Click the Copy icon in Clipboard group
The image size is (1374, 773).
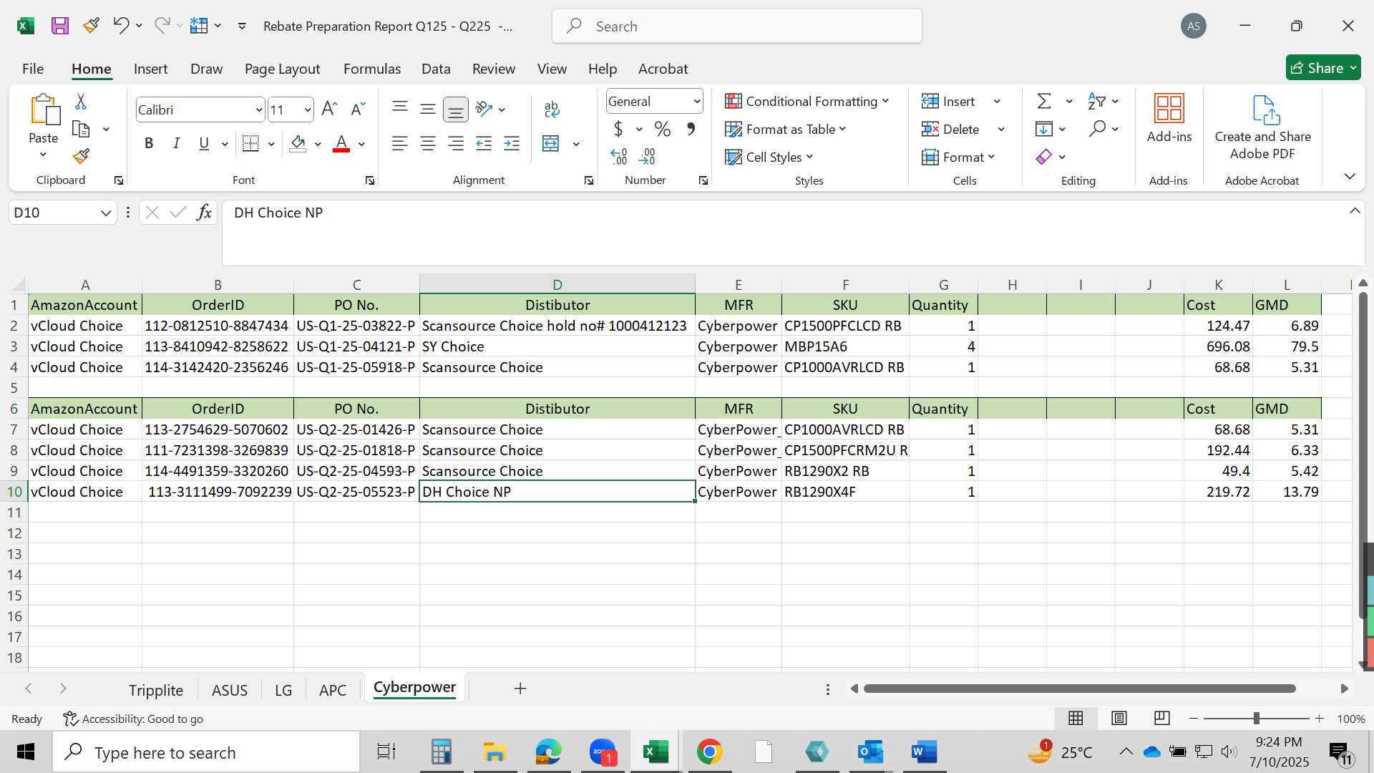point(82,130)
